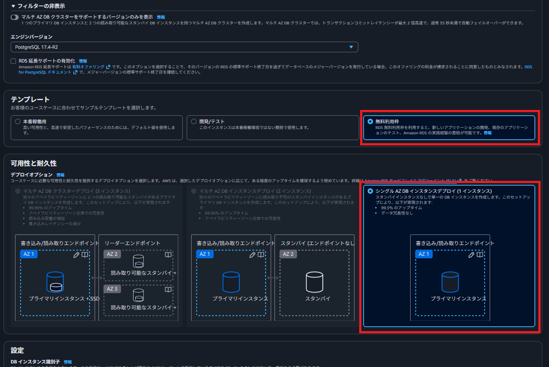This screenshot has width=549, height=367.
Task: Select the 本番稼働用 template radio button
Action: (x=17, y=121)
